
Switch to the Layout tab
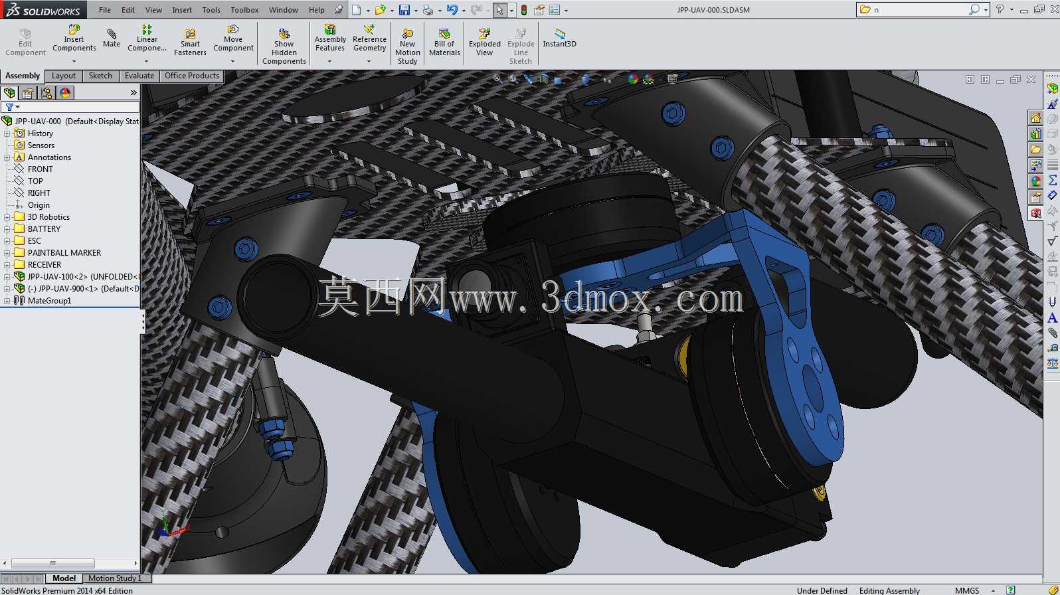click(64, 76)
